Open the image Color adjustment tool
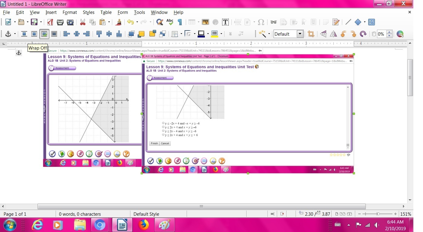The width and height of the screenshot is (423, 232). (x=400, y=34)
